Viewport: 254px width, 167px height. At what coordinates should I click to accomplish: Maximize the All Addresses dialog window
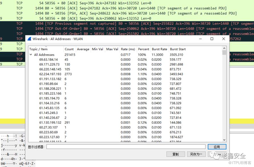[212, 39]
